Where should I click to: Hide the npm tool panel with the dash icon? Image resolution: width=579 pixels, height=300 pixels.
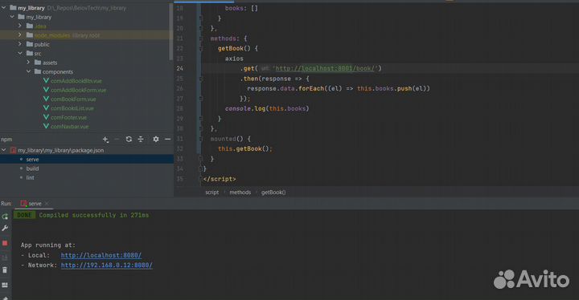tap(167, 140)
